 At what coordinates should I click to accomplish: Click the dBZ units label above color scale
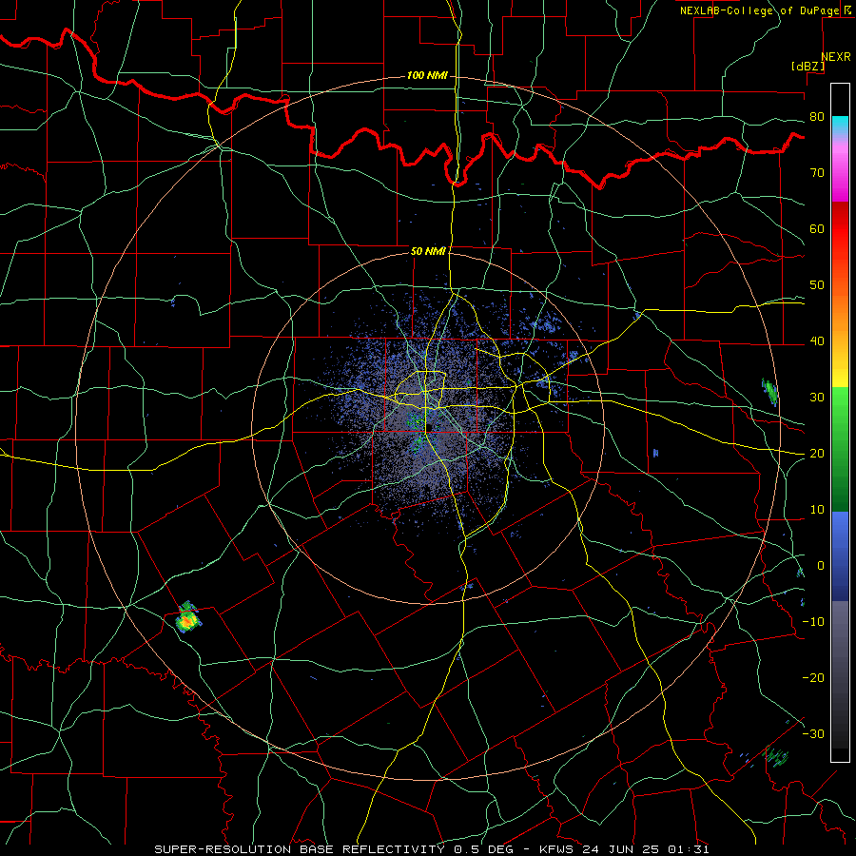pyautogui.click(x=807, y=66)
